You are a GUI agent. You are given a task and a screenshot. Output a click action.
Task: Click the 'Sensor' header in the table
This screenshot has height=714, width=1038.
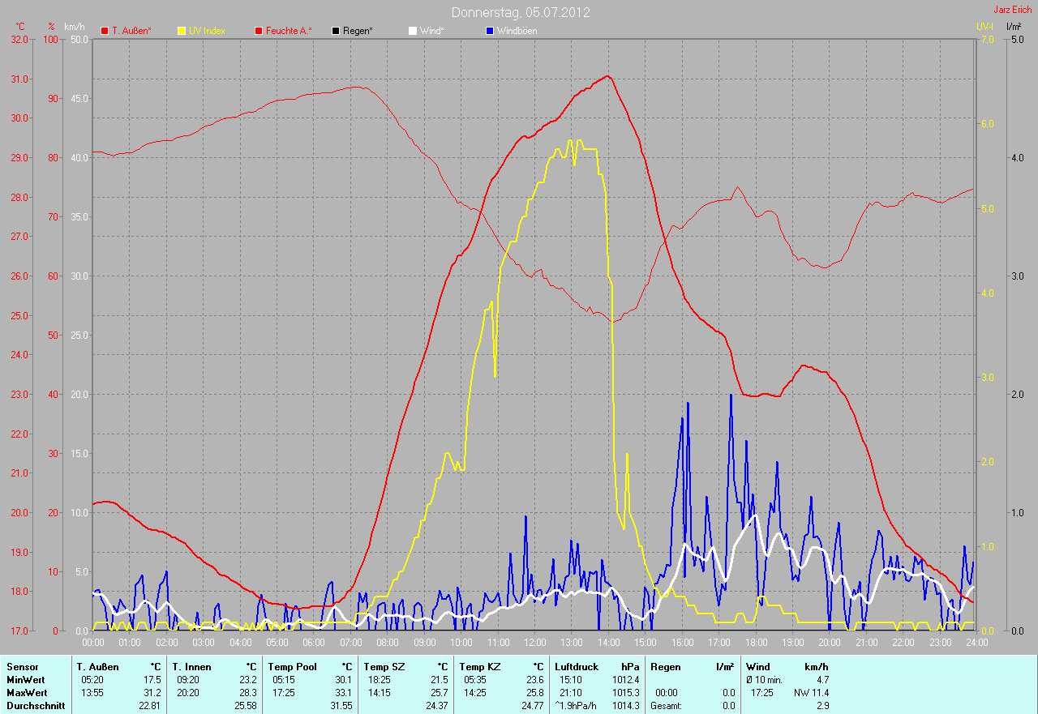[x=23, y=667]
